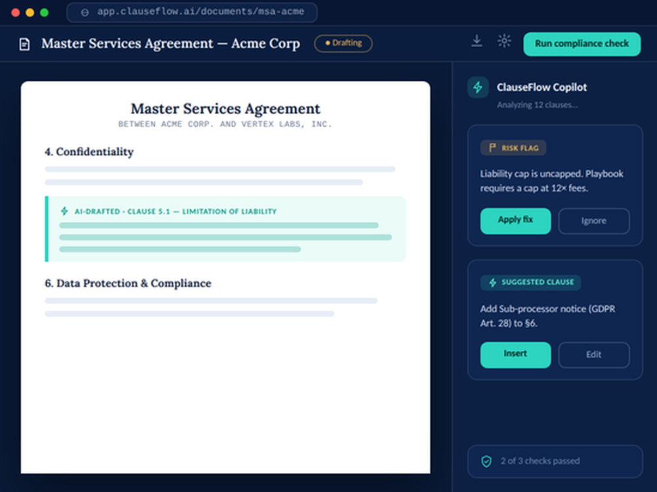The image size is (657, 492).
Task: Click the bolt icon in AI-drafted clause
Action: point(64,211)
